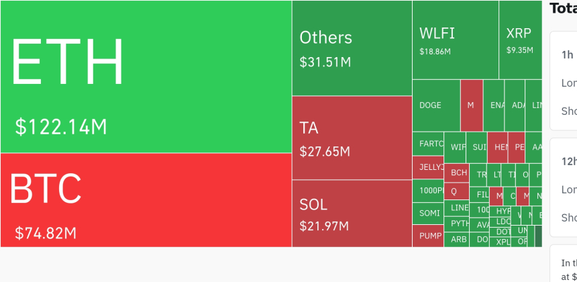Select the BTC $74.82M tile
Screen dimensions: 577x282
(146, 200)
